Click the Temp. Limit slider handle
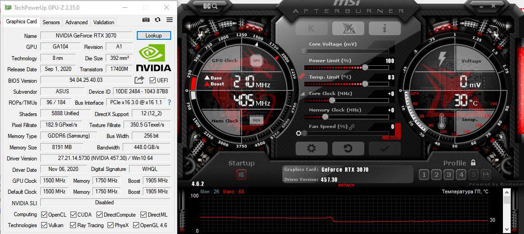524x234 pixels. click(x=365, y=84)
